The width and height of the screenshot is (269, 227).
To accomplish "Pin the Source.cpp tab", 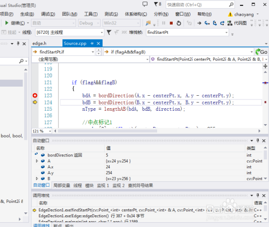I will pyautogui.click(x=92, y=44).
